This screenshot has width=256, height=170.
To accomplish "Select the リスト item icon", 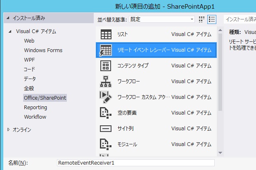I will click(x=106, y=34).
